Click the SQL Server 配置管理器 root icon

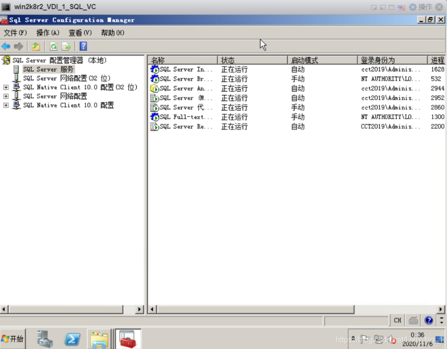6,60
